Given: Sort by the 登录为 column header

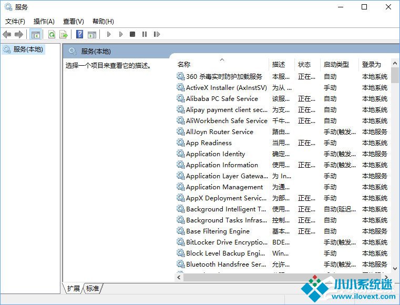Looking at the screenshot, I should [x=371, y=64].
